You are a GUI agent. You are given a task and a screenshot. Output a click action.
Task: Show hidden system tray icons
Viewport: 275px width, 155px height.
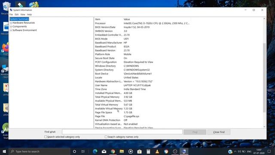pos(235,152)
